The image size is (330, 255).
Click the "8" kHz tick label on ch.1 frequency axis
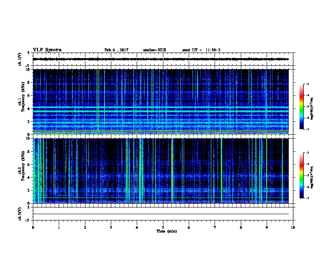click(x=29, y=82)
